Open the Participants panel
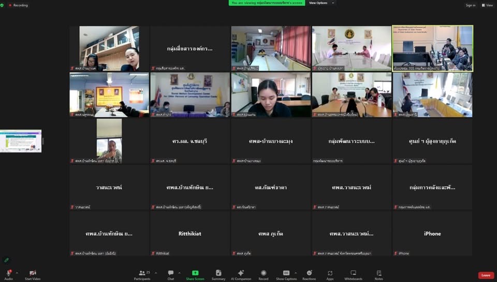Image resolution: width=497 pixels, height=282 pixels. click(x=142, y=274)
